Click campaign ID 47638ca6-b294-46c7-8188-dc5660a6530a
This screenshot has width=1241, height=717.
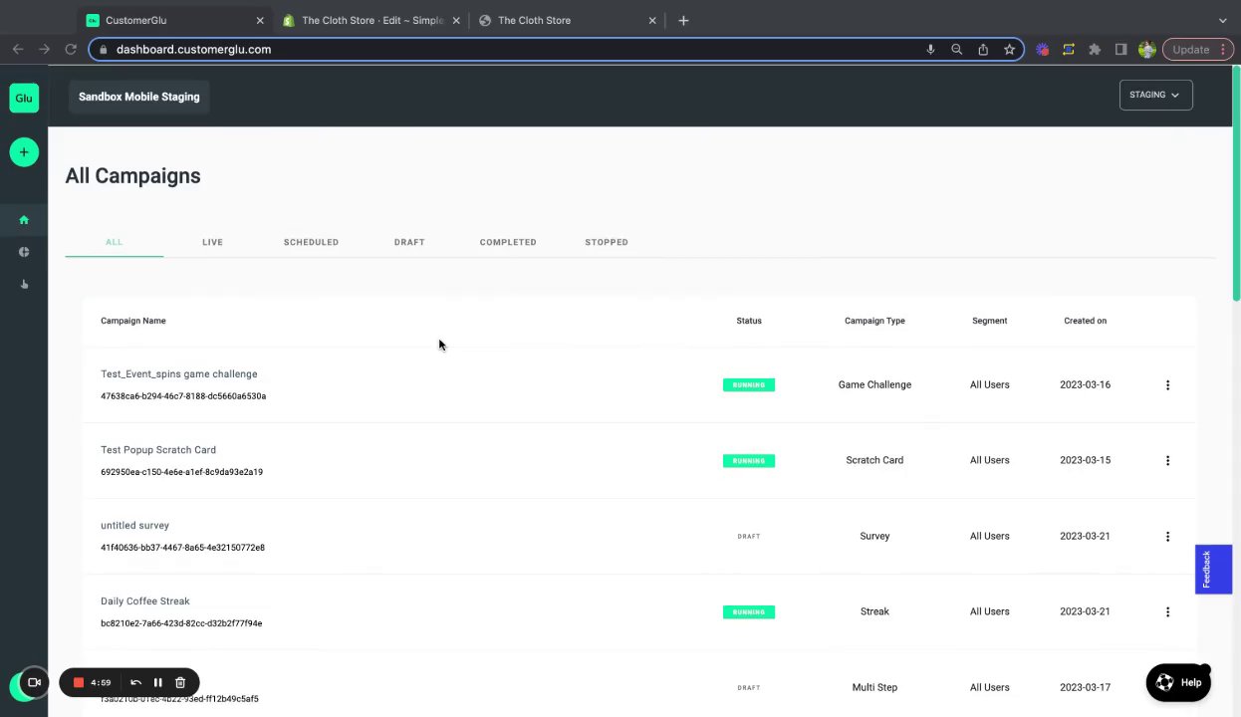183,396
